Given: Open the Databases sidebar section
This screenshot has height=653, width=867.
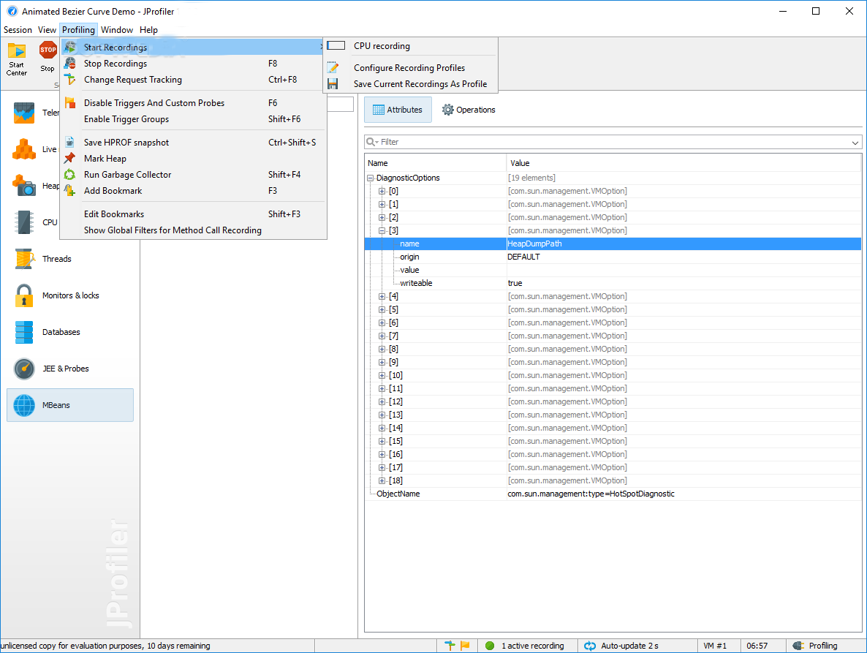Looking at the screenshot, I should click(70, 332).
